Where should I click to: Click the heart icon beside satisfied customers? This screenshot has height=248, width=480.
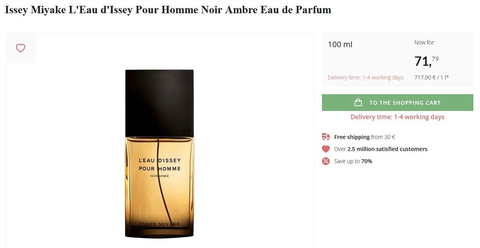326,149
